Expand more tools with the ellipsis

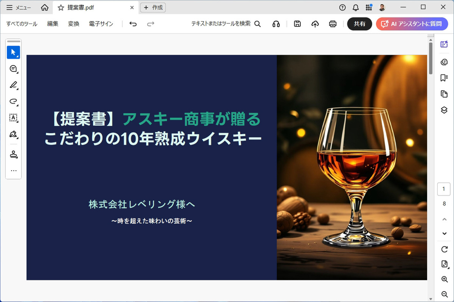coord(14,170)
